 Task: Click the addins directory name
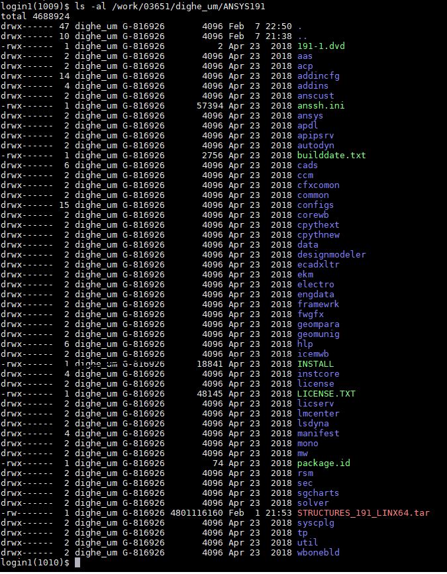(x=313, y=85)
